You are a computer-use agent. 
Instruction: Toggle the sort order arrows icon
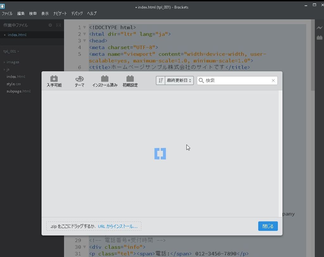point(161,80)
